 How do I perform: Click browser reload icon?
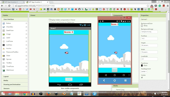(x=9, y=6)
